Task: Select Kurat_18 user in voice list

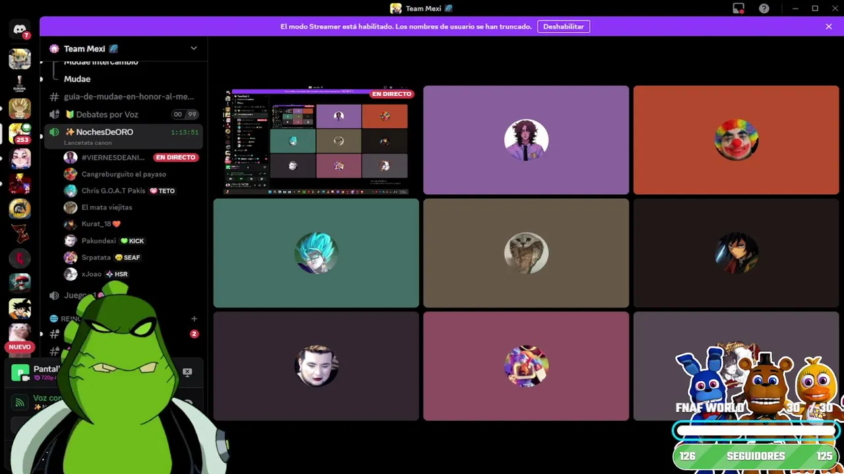Action: pos(132,224)
